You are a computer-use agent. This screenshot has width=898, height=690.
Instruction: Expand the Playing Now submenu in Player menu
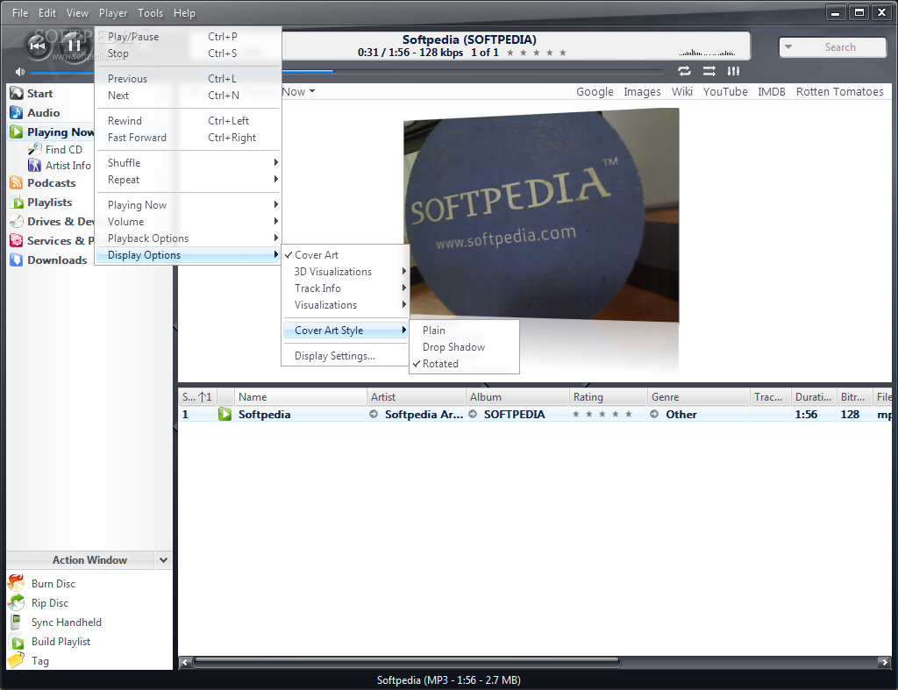pyautogui.click(x=188, y=205)
